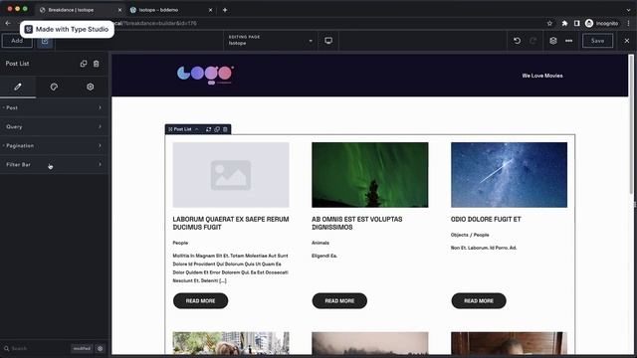
Task: Duplicate the Post List element in the panel header
Action: pos(84,64)
